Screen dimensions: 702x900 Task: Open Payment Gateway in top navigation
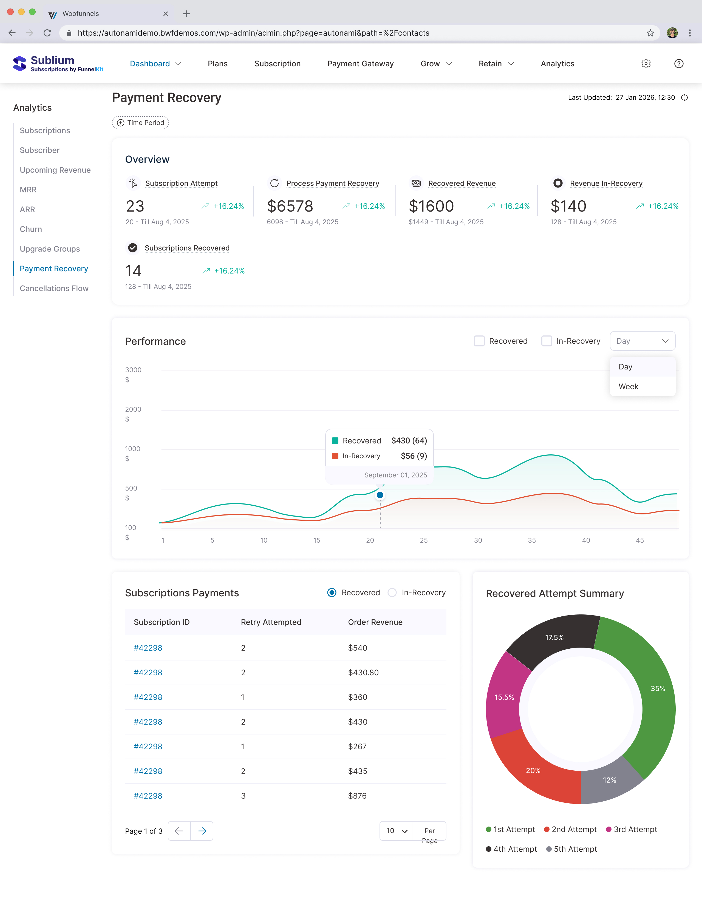(360, 64)
